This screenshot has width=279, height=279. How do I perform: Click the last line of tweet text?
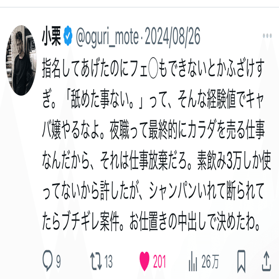click(151, 221)
